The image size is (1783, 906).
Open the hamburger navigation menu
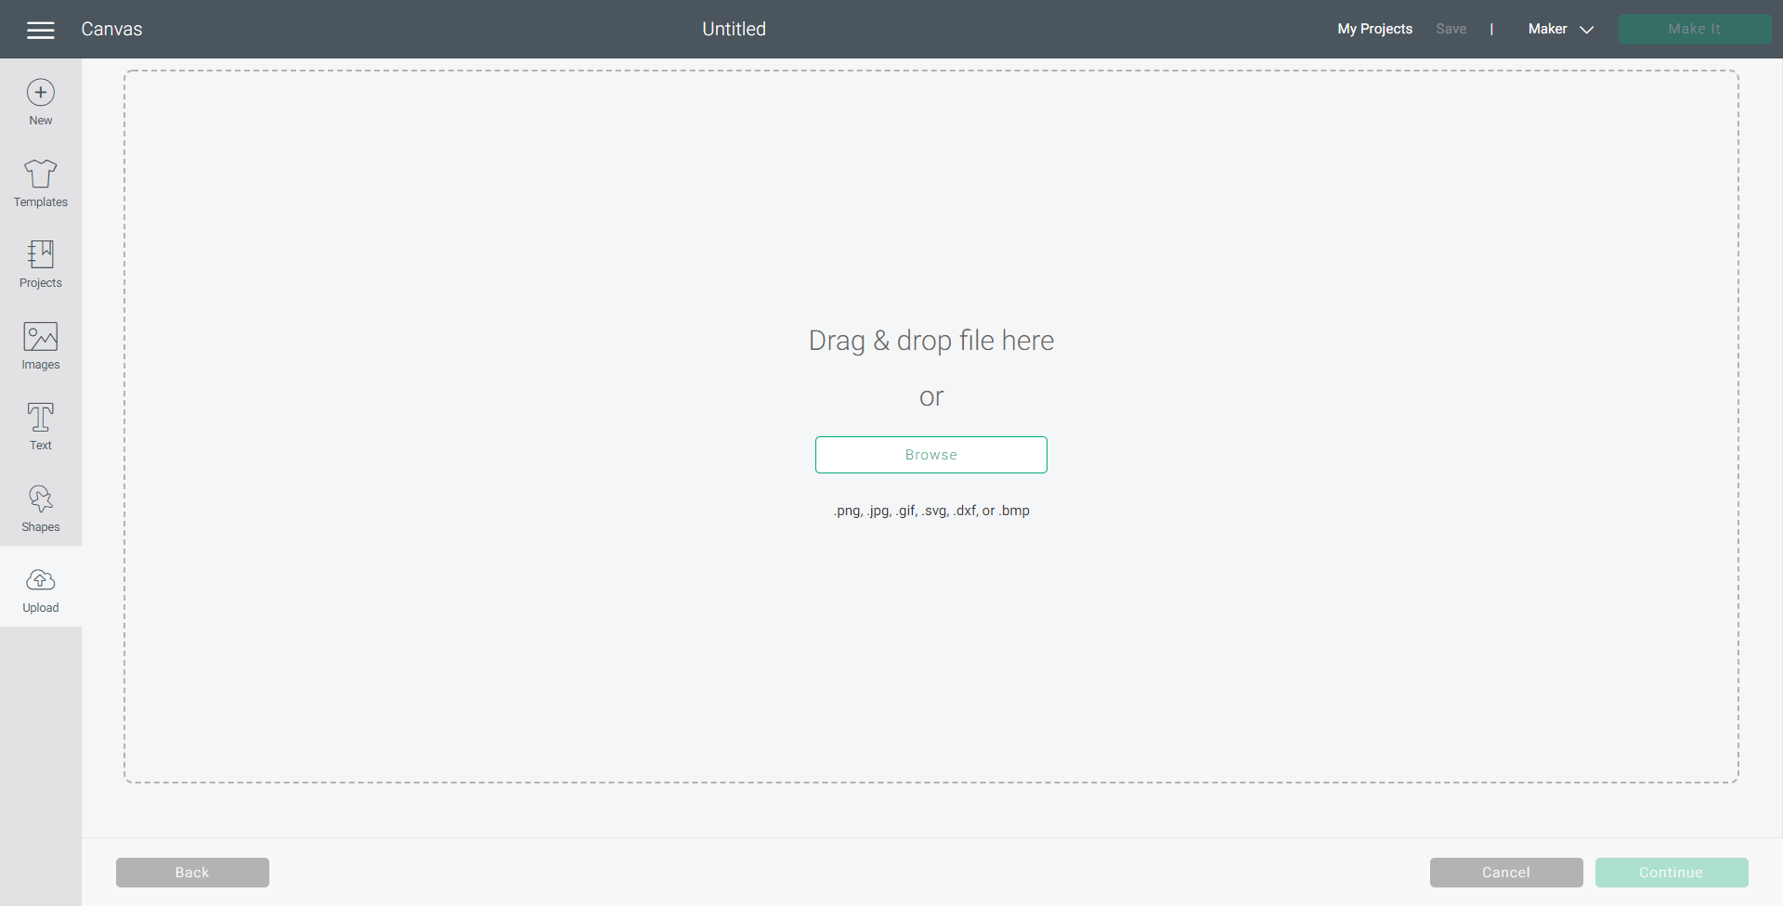tap(40, 29)
